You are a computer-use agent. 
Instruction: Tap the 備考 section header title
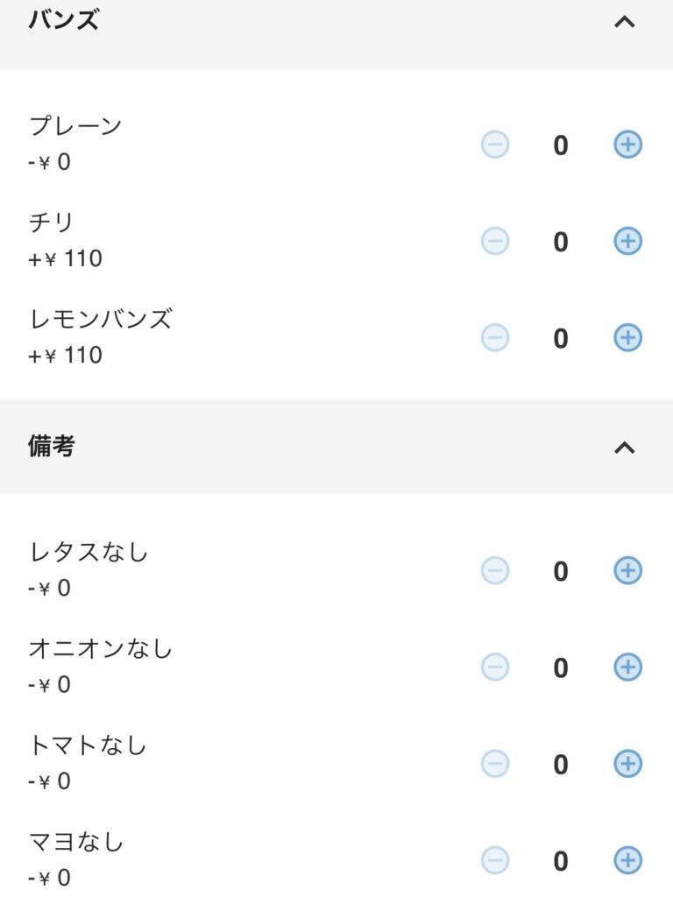(52, 446)
